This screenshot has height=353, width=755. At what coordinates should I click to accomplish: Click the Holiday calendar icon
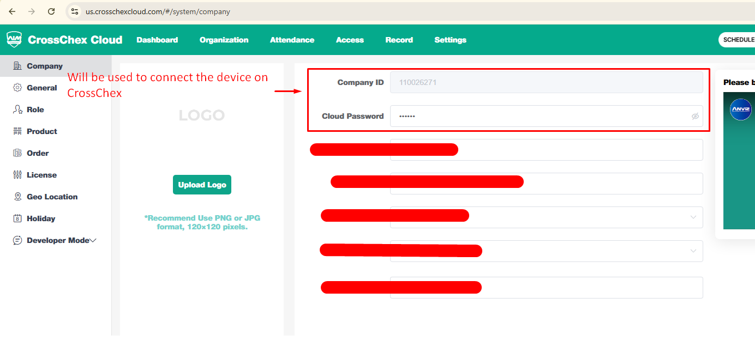pos(17,218)
